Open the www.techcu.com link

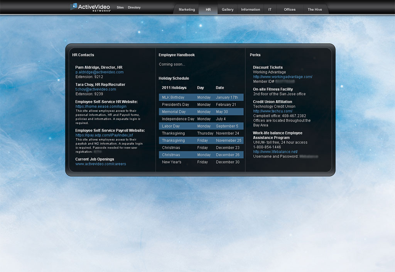273,111
